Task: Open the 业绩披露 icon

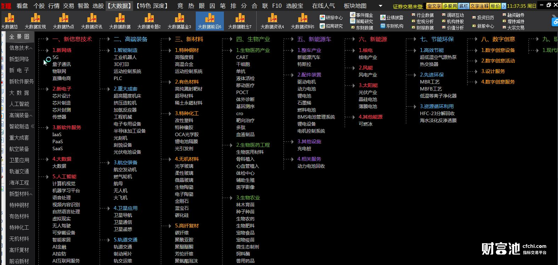Action: [x=391, y=18]
